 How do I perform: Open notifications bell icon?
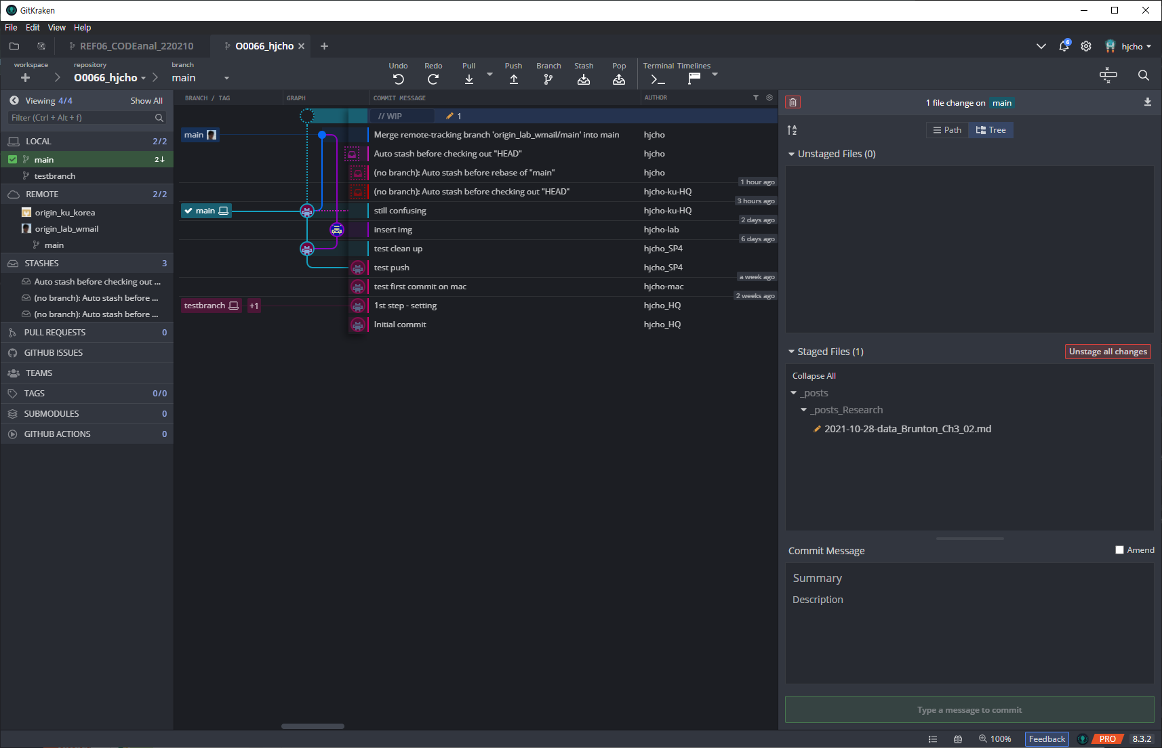[x=1064, y=46]
